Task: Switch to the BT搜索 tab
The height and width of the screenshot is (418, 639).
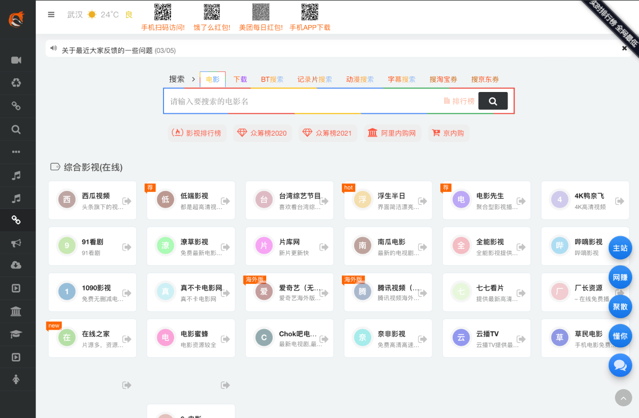Action: point(272,79)
